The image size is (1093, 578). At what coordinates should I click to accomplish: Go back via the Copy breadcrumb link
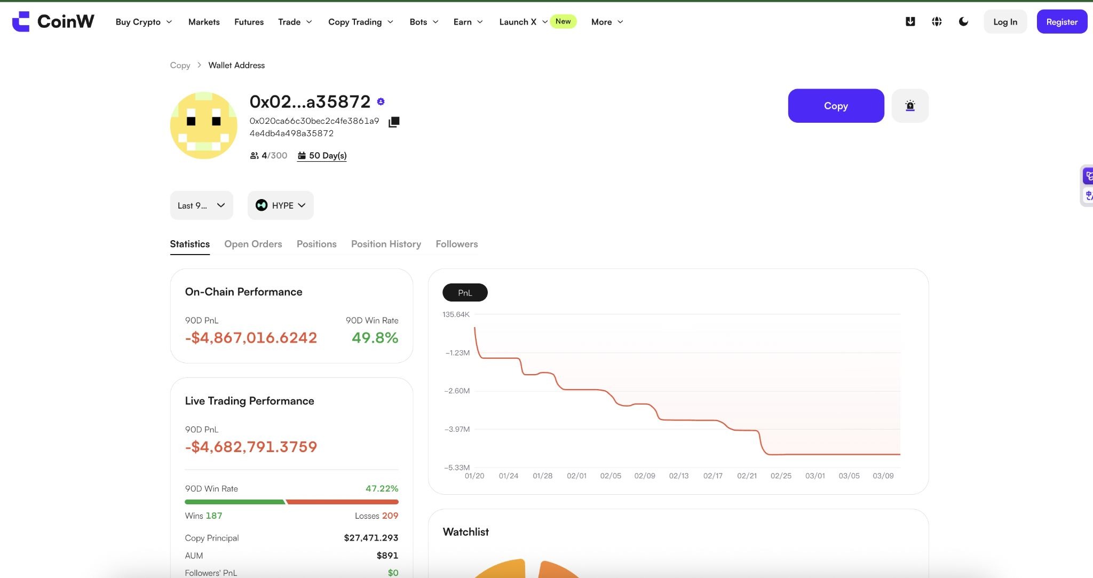(180, 65)
